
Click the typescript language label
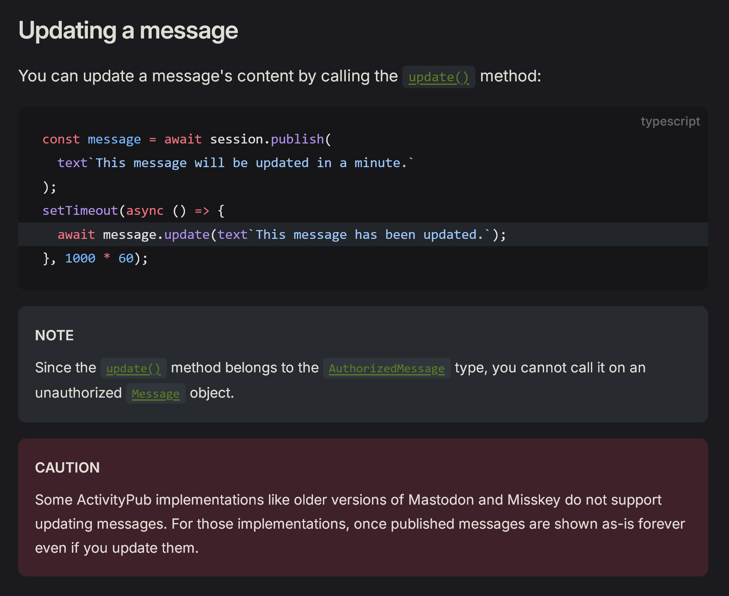pos(670,121)
